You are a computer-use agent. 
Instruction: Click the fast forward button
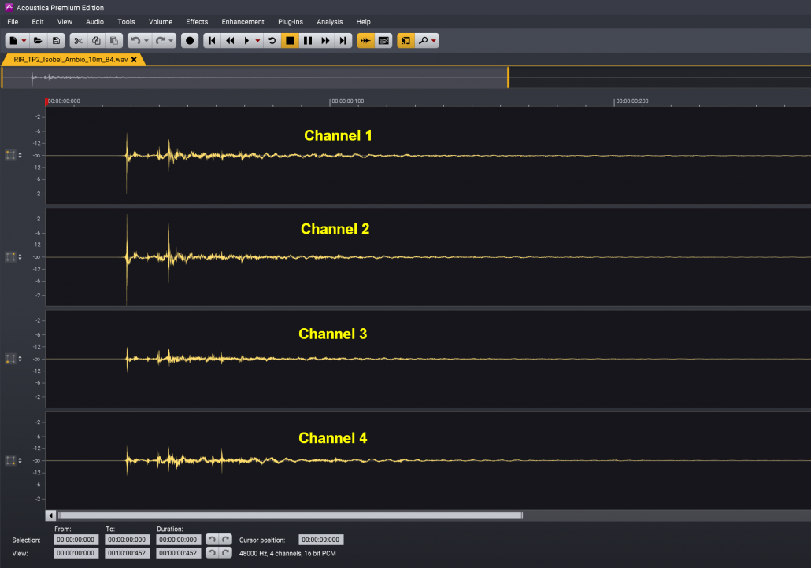(325, 40)
